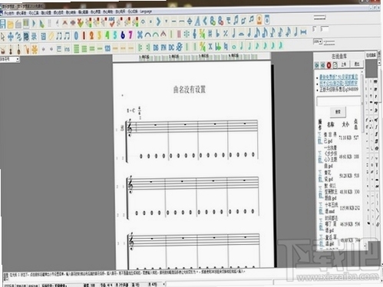Open the Language menu
Screen dimensions: 383x287
tap(146, 12)
